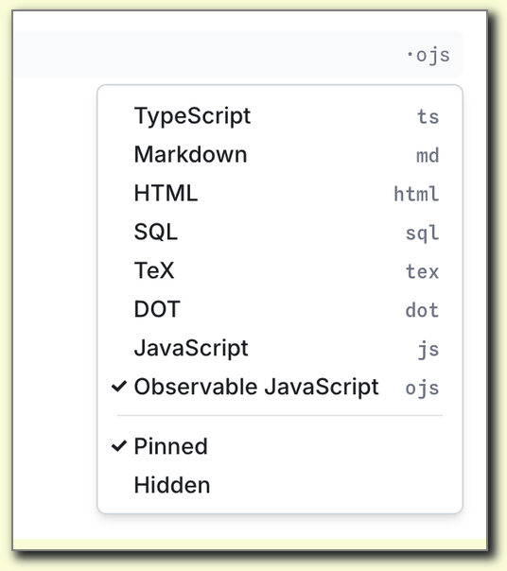Click the sql shorthand label

(423, 234)
